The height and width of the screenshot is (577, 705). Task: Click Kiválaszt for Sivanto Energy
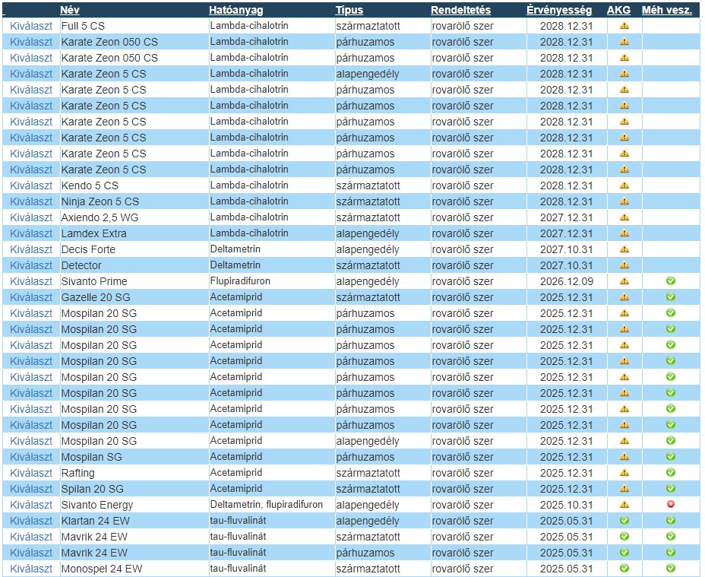point(31,505)
